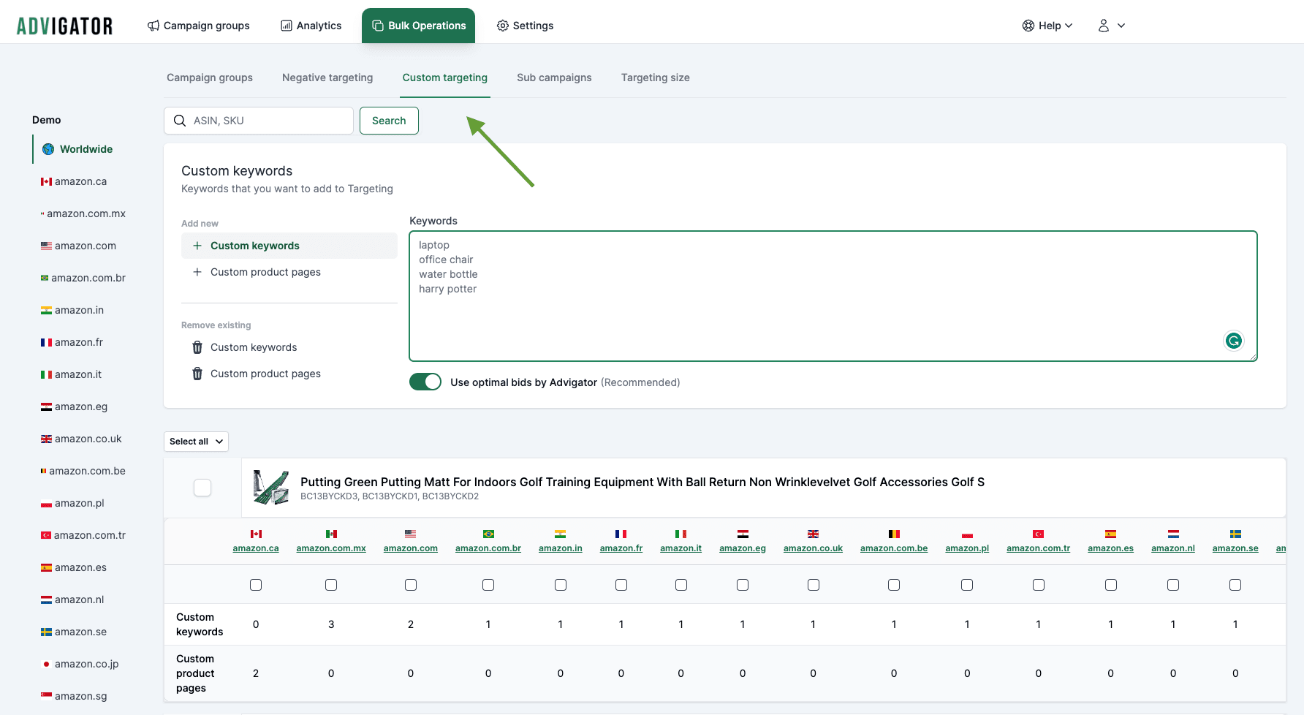Click the ASIN, SKU search field
Image resolution: width=1304 pixels, height=715 pixels.
point(259,121)
